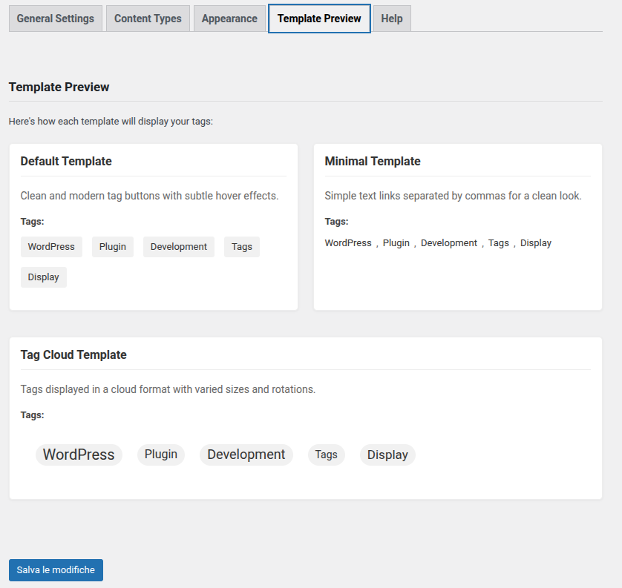Select the Development tag in Default Template

point(179,247)
